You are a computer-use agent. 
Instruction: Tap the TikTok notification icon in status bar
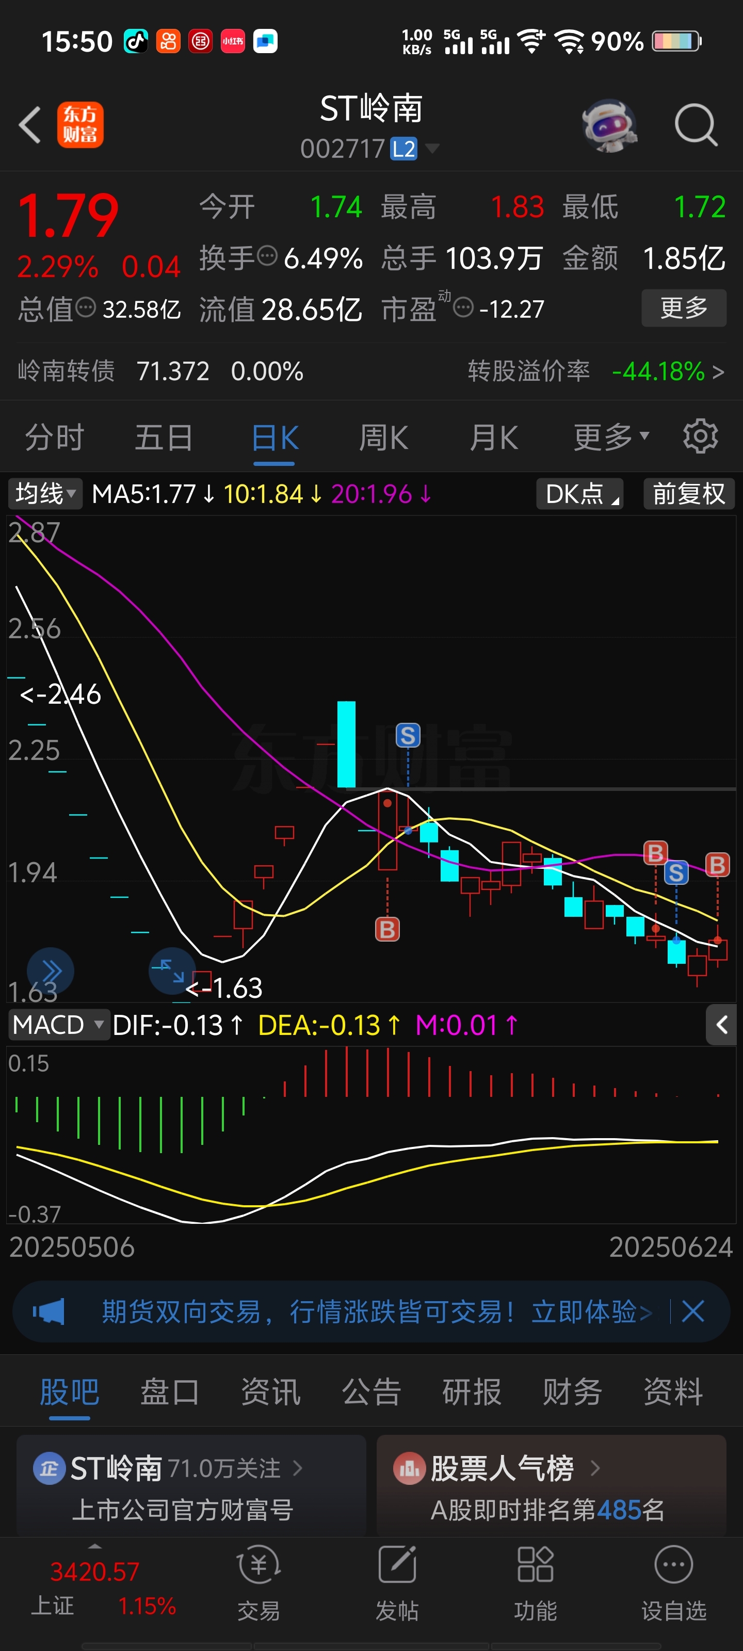click(x=136, y=41)
